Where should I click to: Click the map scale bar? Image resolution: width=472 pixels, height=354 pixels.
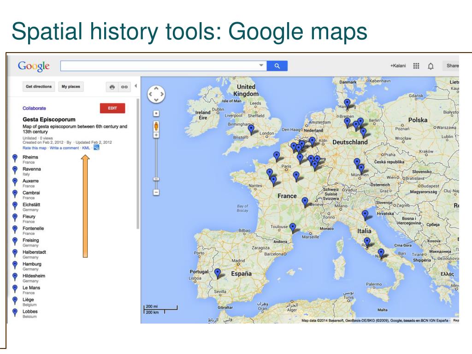[x=160, y=309]
